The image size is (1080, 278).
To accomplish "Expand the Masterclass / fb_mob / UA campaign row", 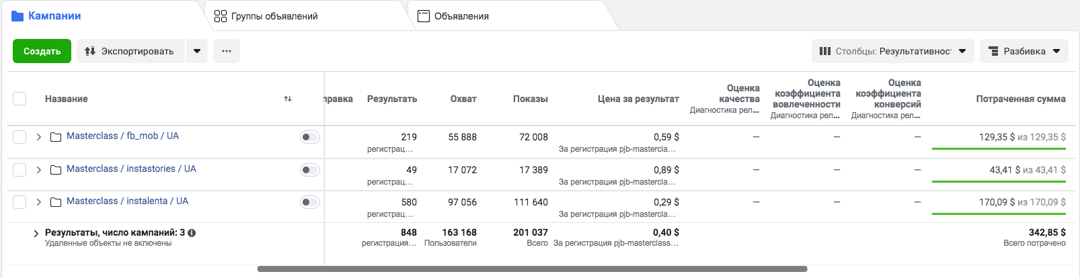I will pos(38,137).
